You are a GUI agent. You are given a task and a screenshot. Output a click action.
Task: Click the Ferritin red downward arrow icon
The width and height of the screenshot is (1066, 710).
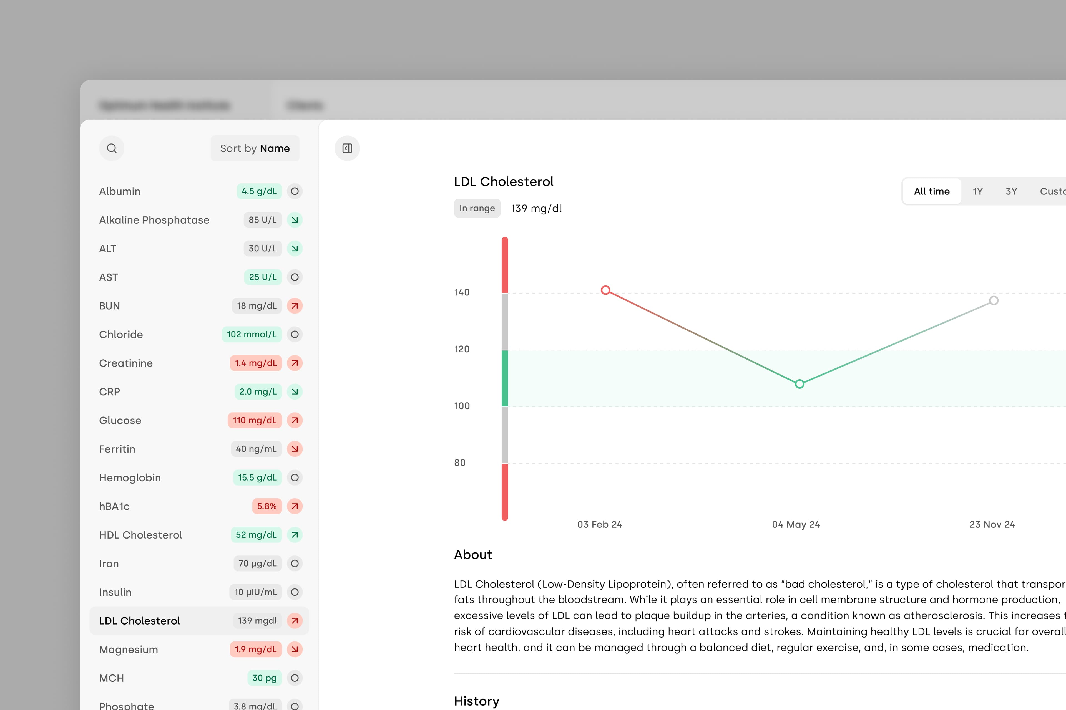[295, 449]
